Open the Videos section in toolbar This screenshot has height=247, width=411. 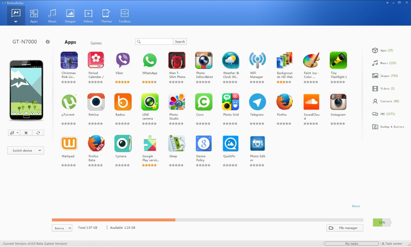tap(88, 16)
